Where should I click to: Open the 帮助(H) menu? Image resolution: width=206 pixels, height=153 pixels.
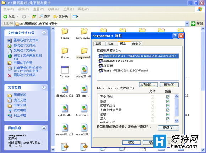coord(83,9)
